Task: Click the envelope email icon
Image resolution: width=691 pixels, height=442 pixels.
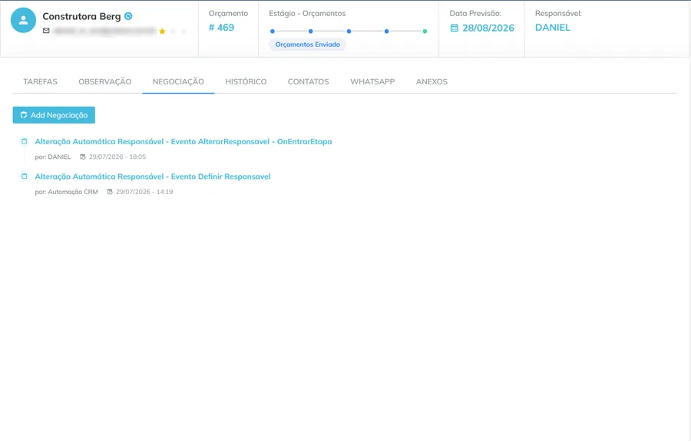Action: click(46, 31)
